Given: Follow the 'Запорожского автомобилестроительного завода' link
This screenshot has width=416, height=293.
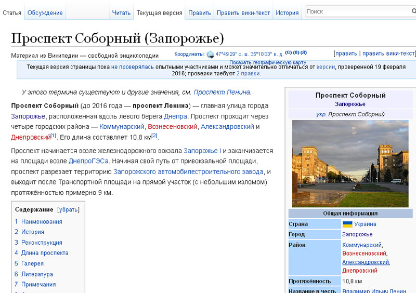Looking at the screenshot, I should 192,172.
